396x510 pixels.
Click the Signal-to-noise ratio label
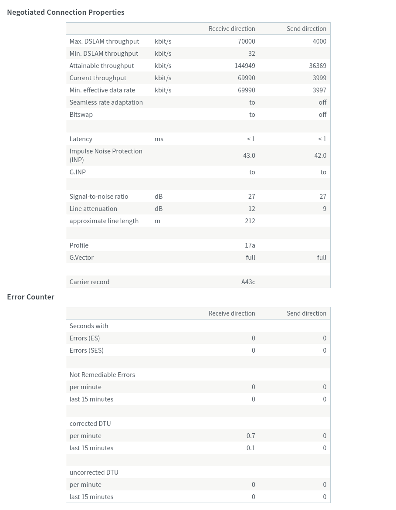click(98, 197)
